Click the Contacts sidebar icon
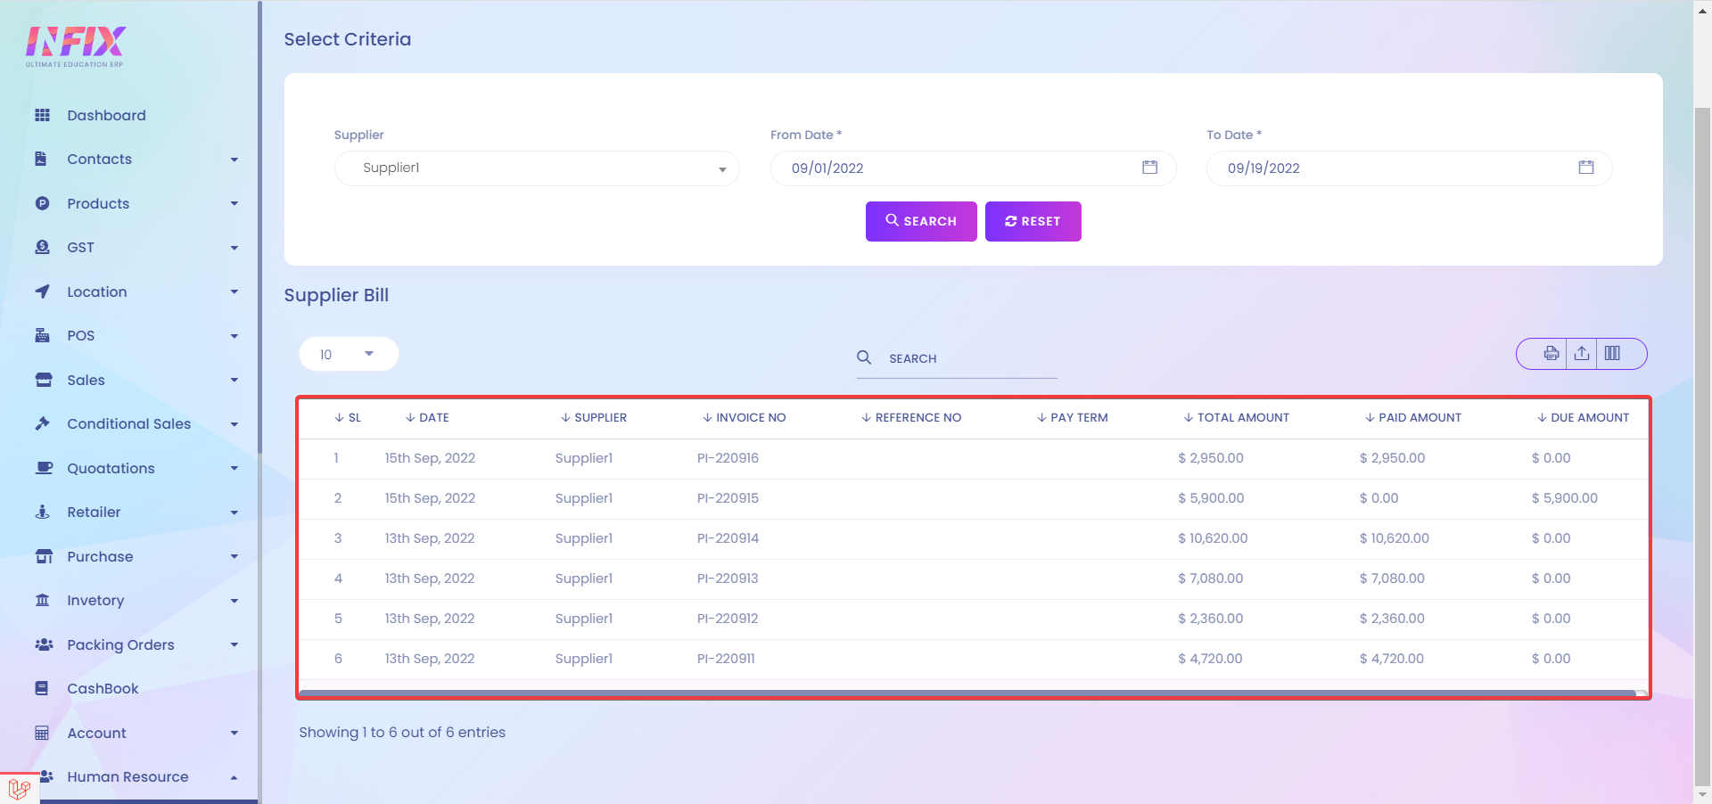Viewport: 1712px width, 804px height. (x=41, y=159)
